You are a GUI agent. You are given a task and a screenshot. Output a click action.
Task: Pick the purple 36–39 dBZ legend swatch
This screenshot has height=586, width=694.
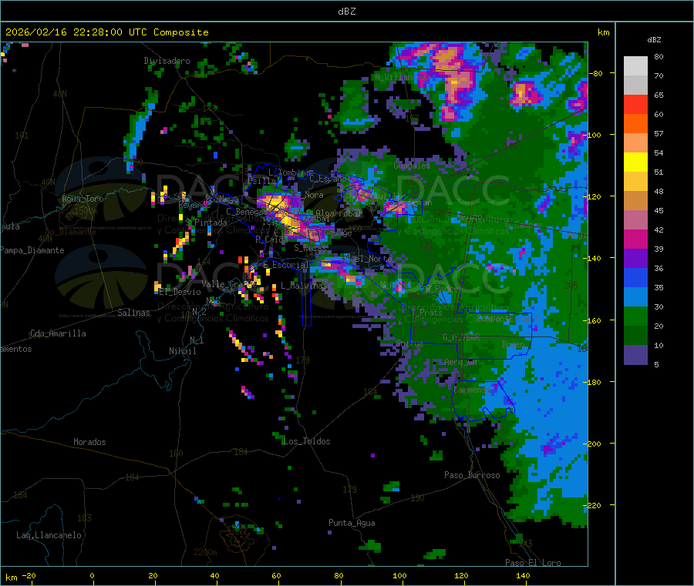click(635, 259)
